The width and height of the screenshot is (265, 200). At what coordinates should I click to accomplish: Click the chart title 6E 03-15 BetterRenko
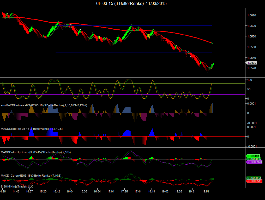click(x=131, y=3)
